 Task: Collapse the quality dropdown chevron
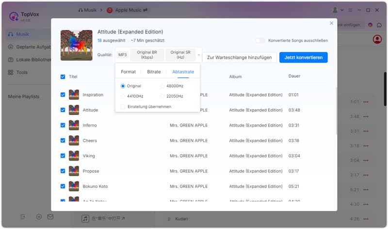tap(198, 55)
